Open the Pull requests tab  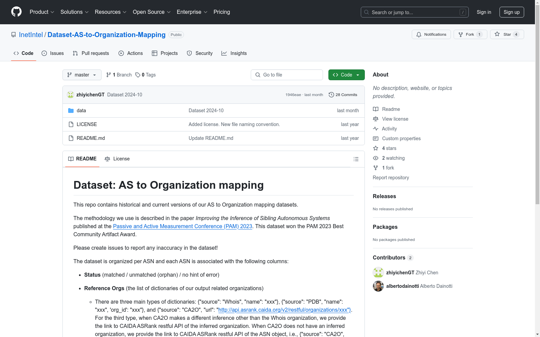click(x=91, y=53)
